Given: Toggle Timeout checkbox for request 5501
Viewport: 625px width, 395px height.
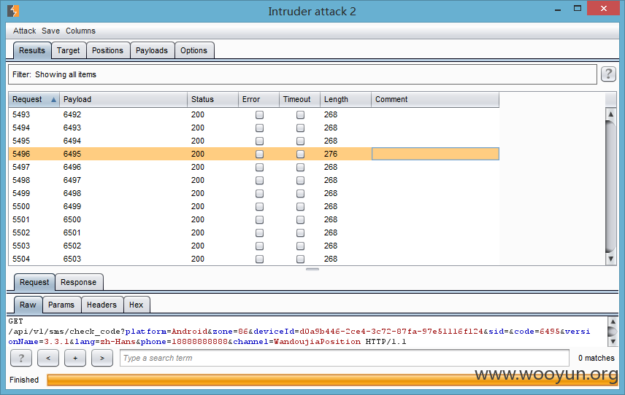Looking at the screenshot, I should pos(301,219).
